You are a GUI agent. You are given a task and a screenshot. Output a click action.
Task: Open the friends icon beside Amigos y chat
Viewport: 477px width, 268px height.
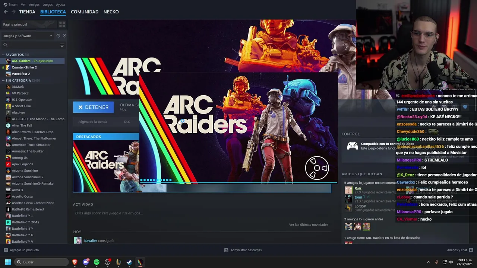pyautogui.click(x=471, y=250)
